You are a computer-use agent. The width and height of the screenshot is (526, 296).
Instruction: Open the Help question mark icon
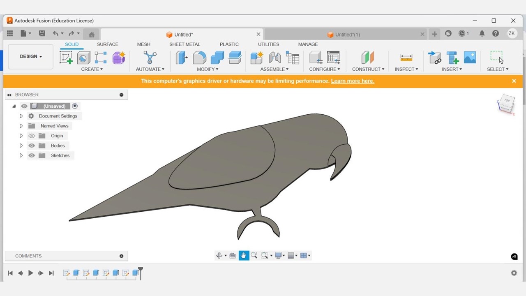click(496, 34)
